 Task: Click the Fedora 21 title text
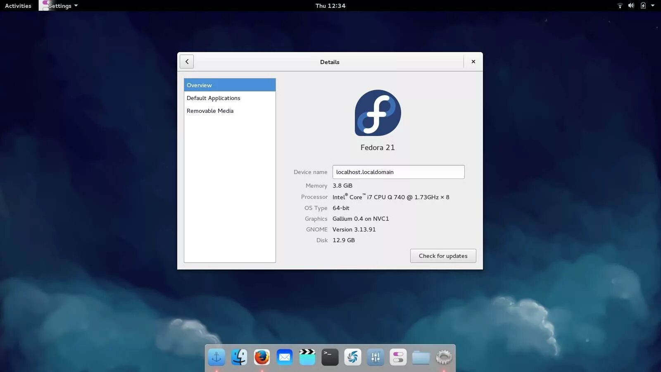378,148
